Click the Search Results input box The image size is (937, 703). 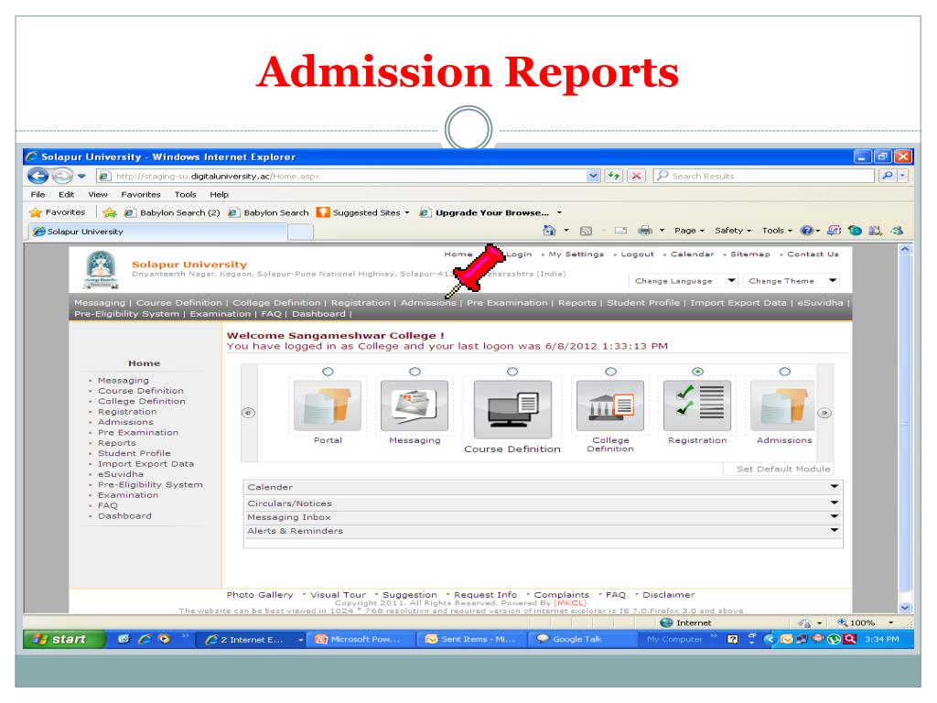click(x=764, y=176)
